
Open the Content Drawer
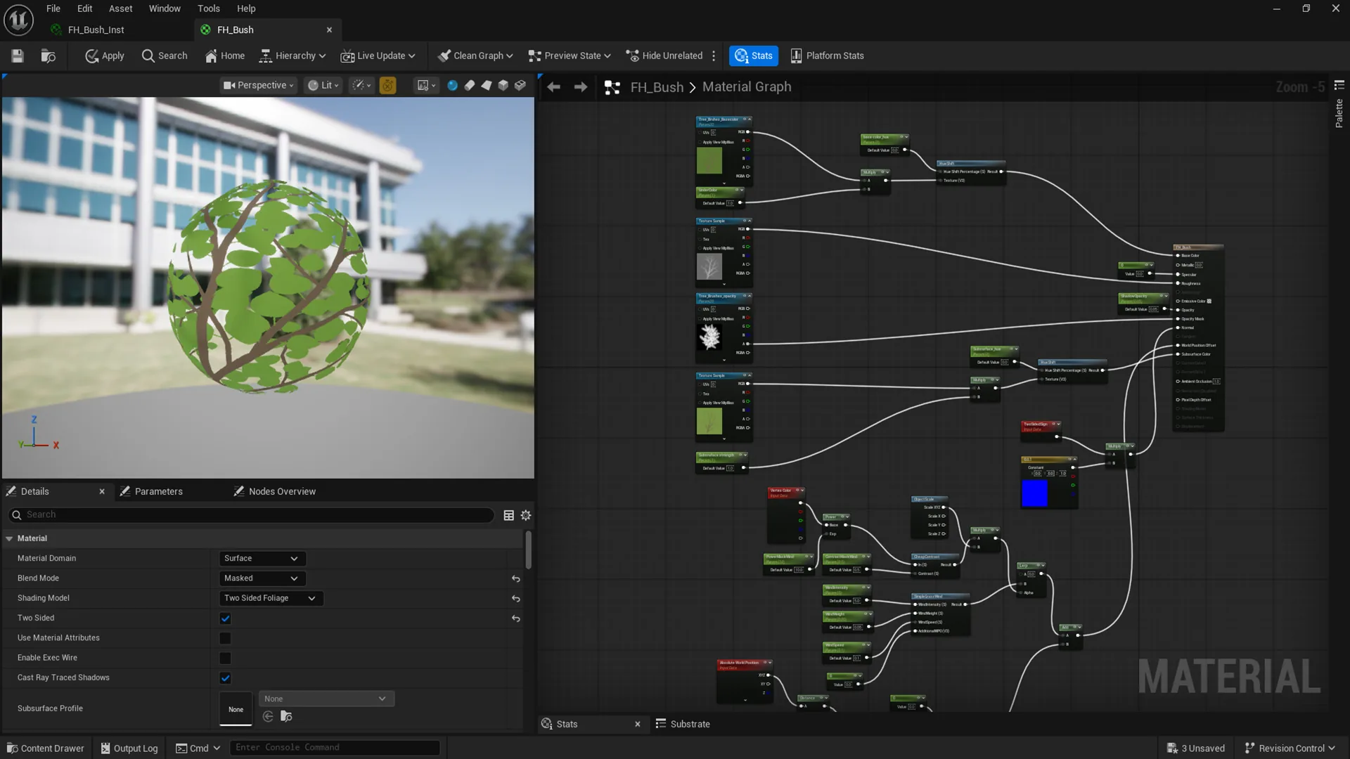pos(45,748)
